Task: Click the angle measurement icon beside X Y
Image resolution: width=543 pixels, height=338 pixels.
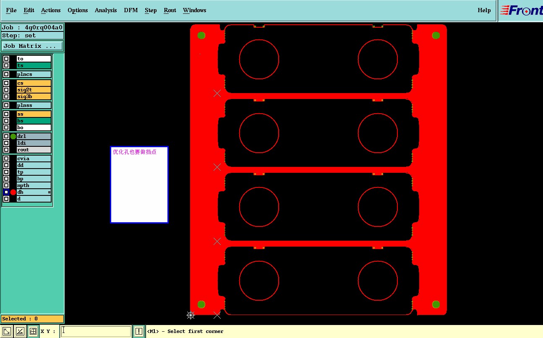Action: coord(20,331)
